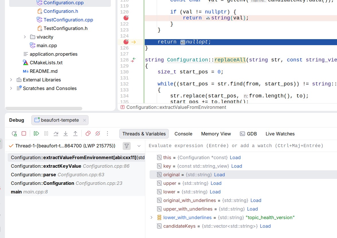Expand the vivacity folder

(25, 37)
